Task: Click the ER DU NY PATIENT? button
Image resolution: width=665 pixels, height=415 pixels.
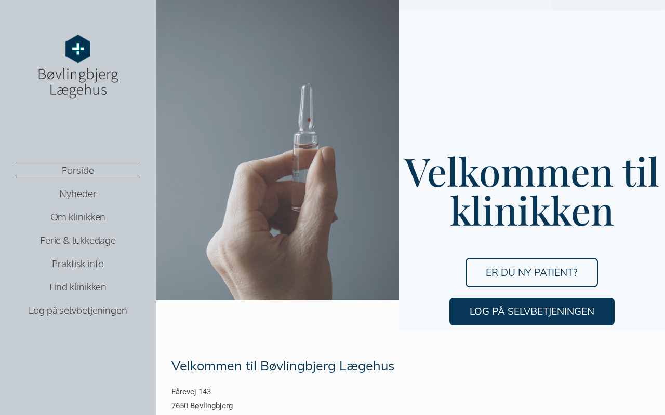Action: [531, 272]
